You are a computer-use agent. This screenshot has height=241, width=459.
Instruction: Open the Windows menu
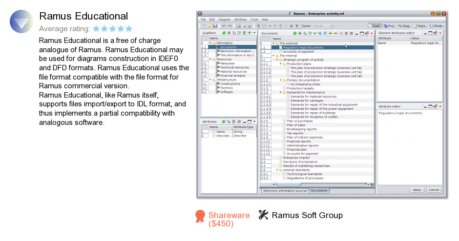(240, 20)
